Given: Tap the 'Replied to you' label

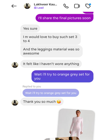Looking at the screenshot, I should tap(32, 87).
